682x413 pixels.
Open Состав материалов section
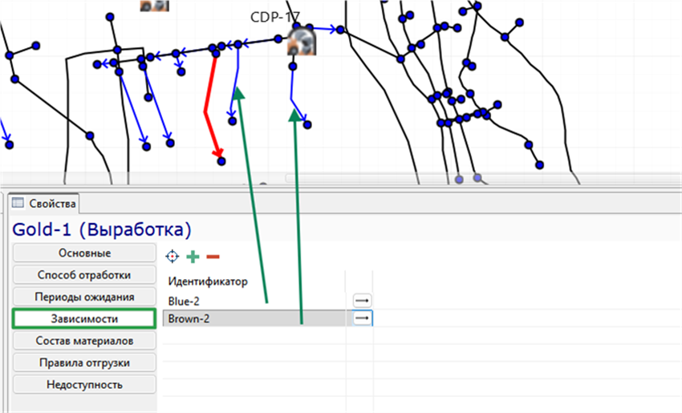point(84,341)
